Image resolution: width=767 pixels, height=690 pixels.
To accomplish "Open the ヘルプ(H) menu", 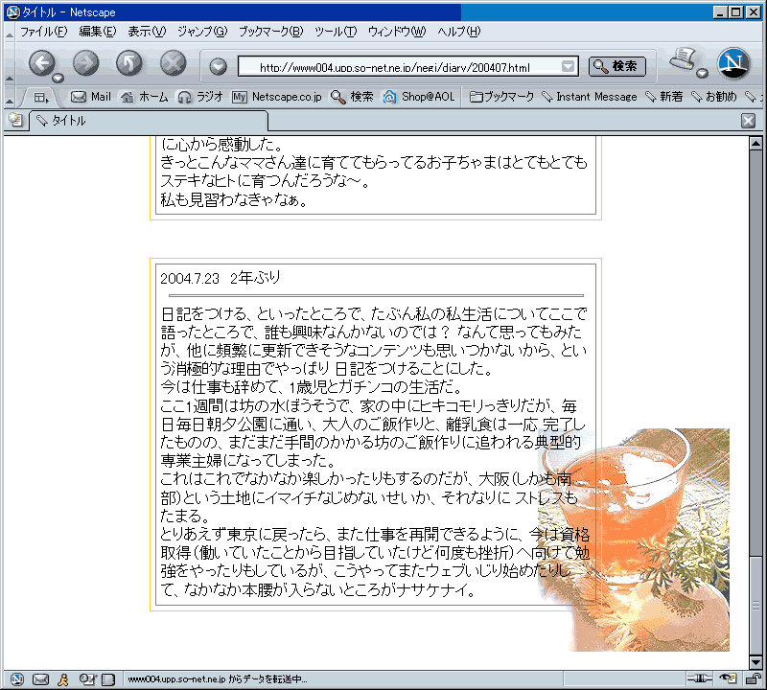I will pos(459,32).
